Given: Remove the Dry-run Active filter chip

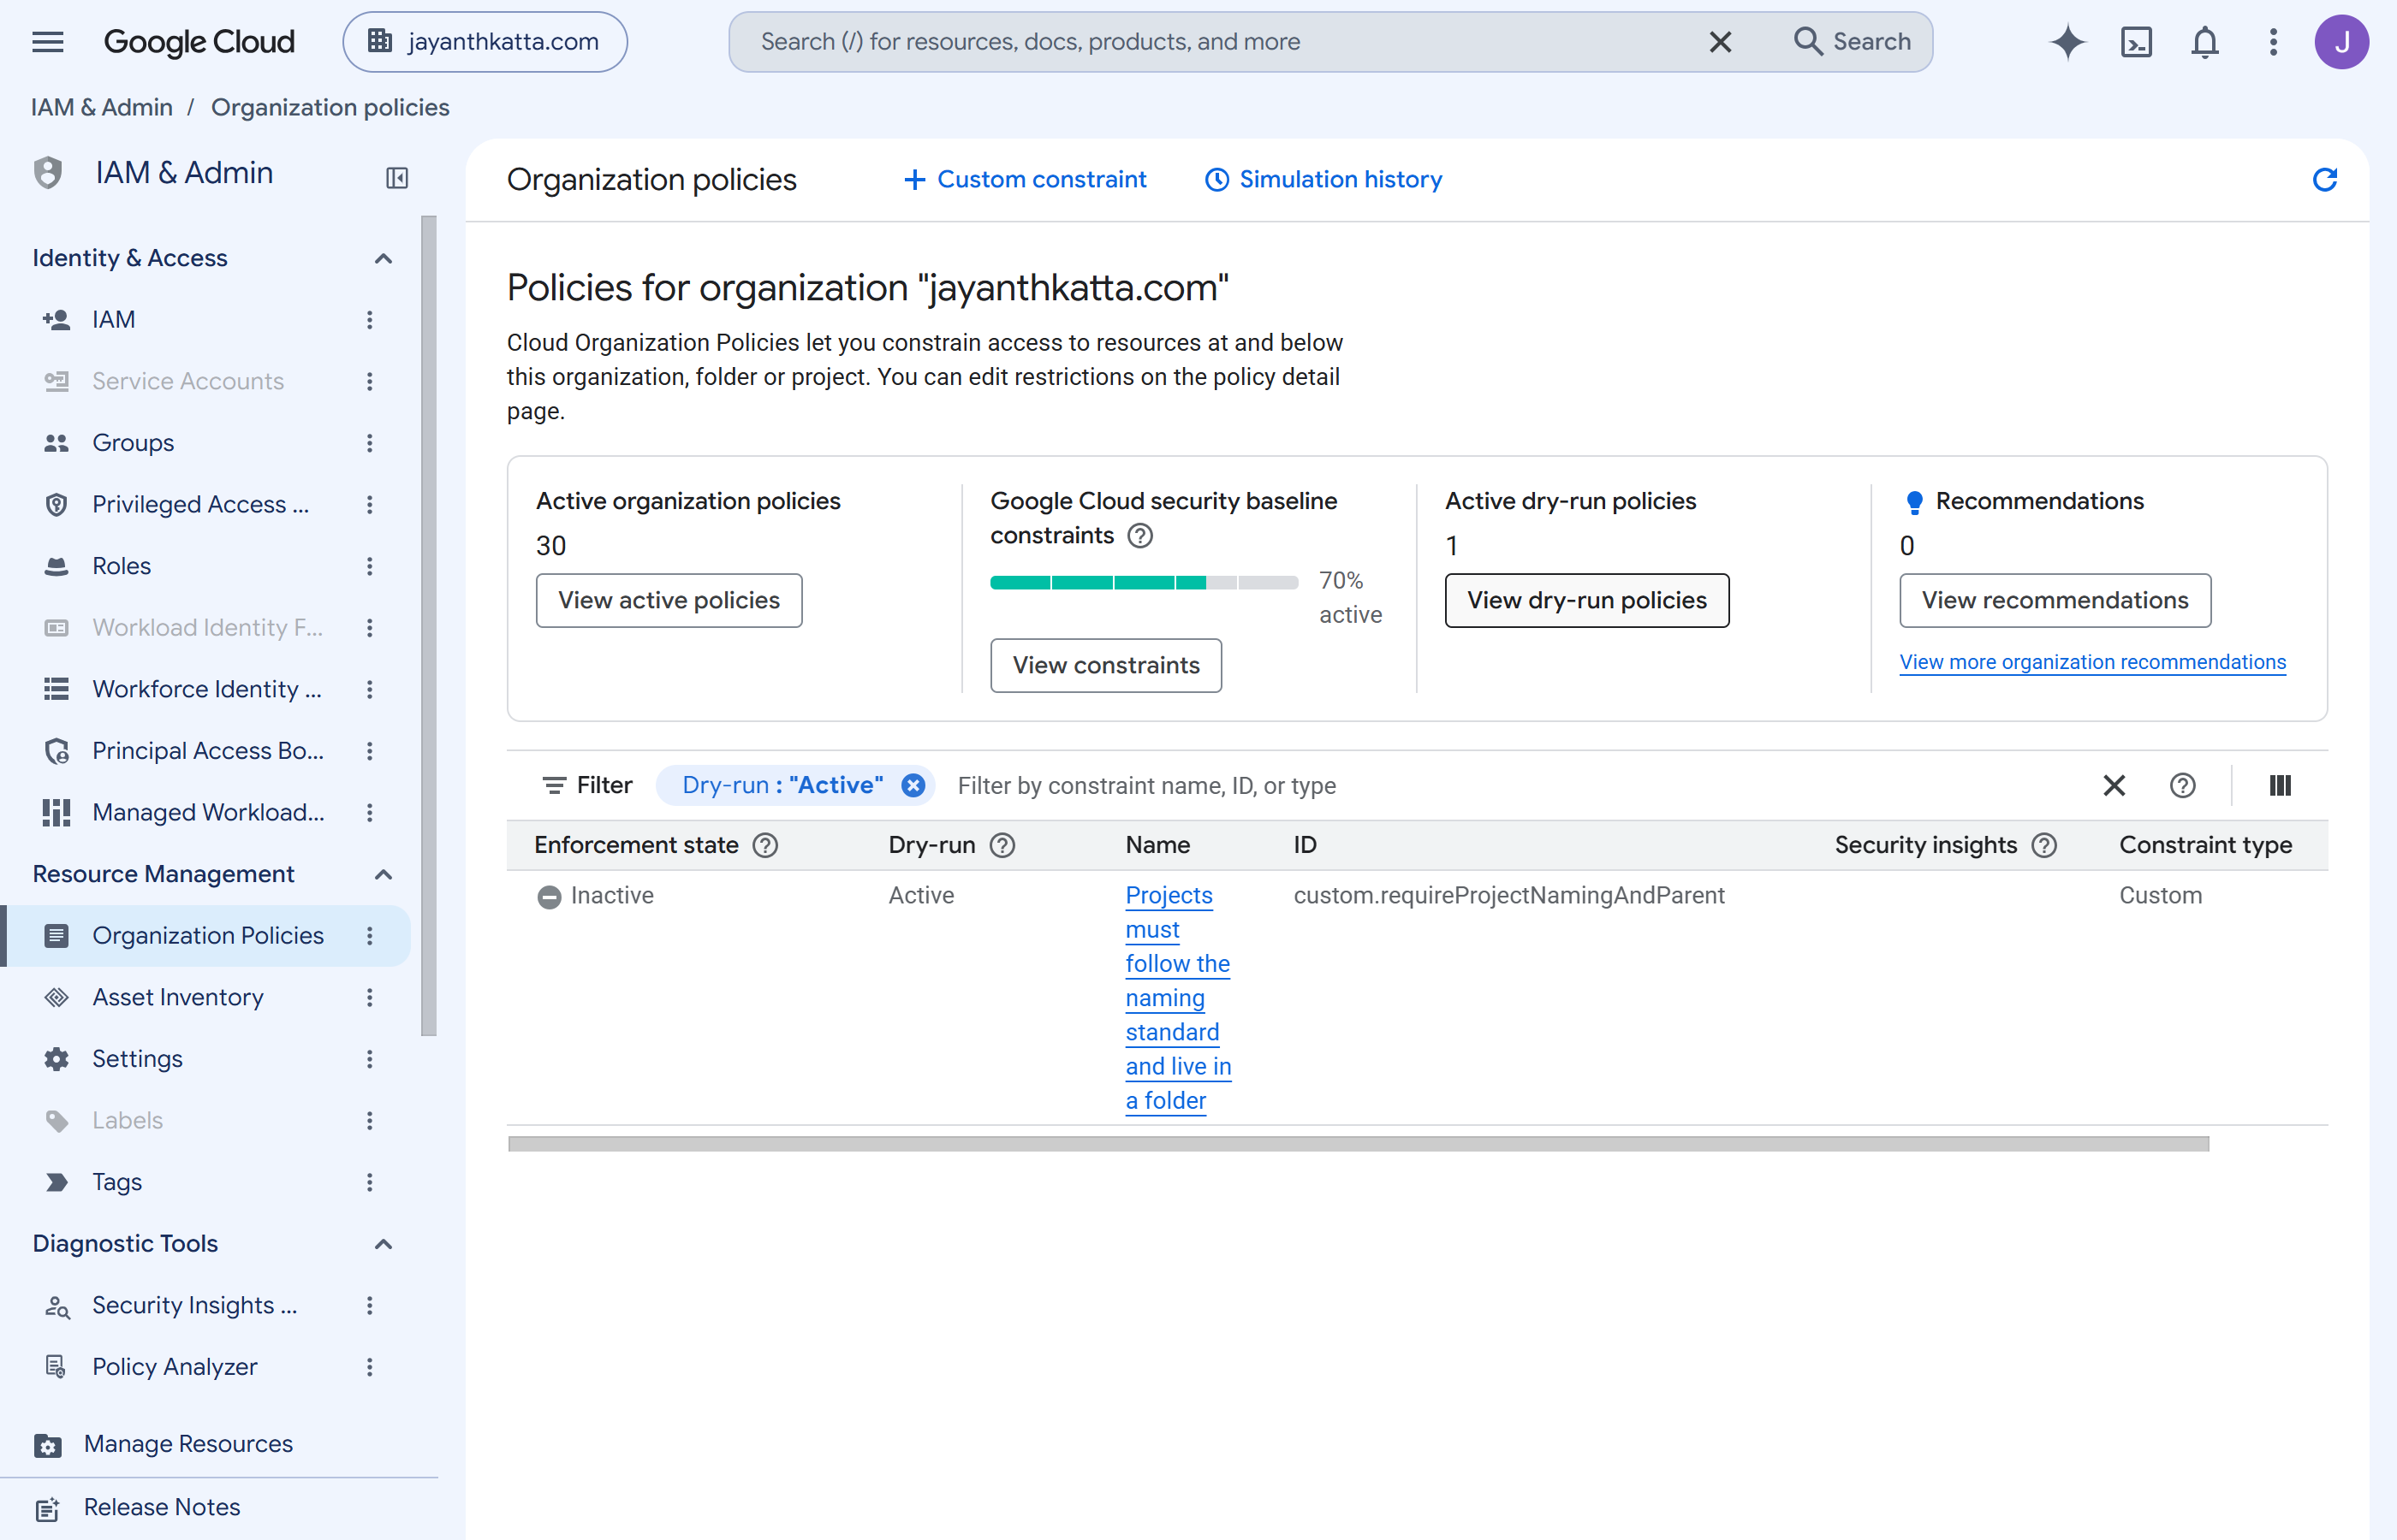Looking at the screenshot, I should (x=913, y=785).
